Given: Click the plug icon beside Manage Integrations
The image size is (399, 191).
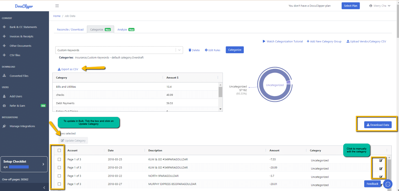Looking at the screenshot, I should pos(4,126).
